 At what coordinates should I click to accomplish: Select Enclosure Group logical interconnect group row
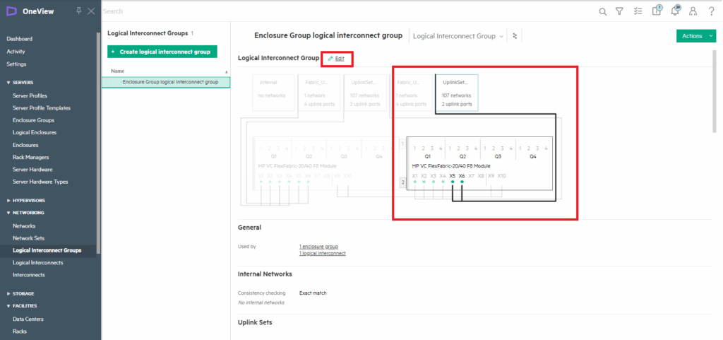tap(166, 82)
